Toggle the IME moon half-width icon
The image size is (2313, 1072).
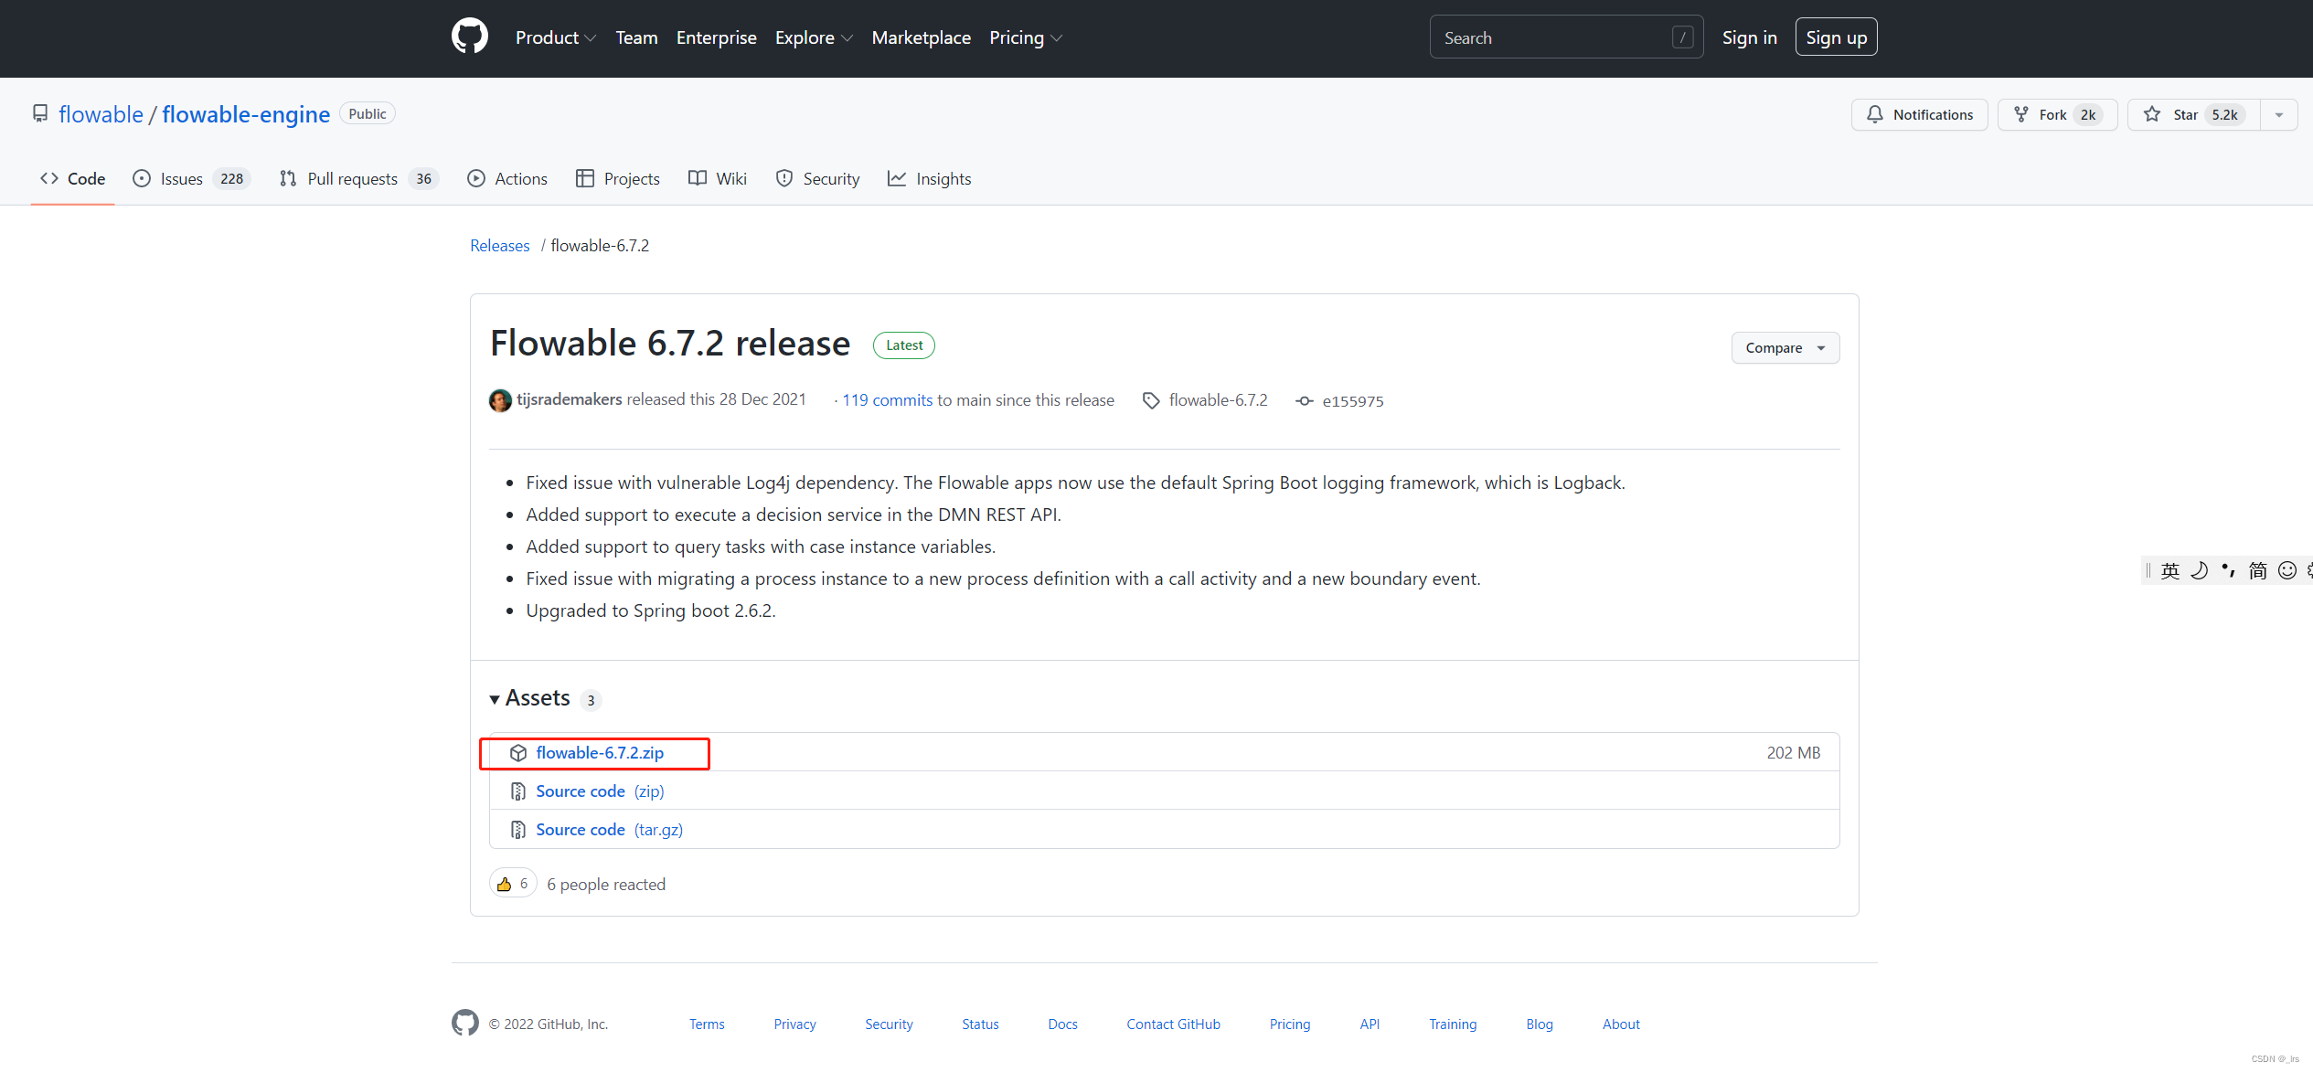point(2200,571)
